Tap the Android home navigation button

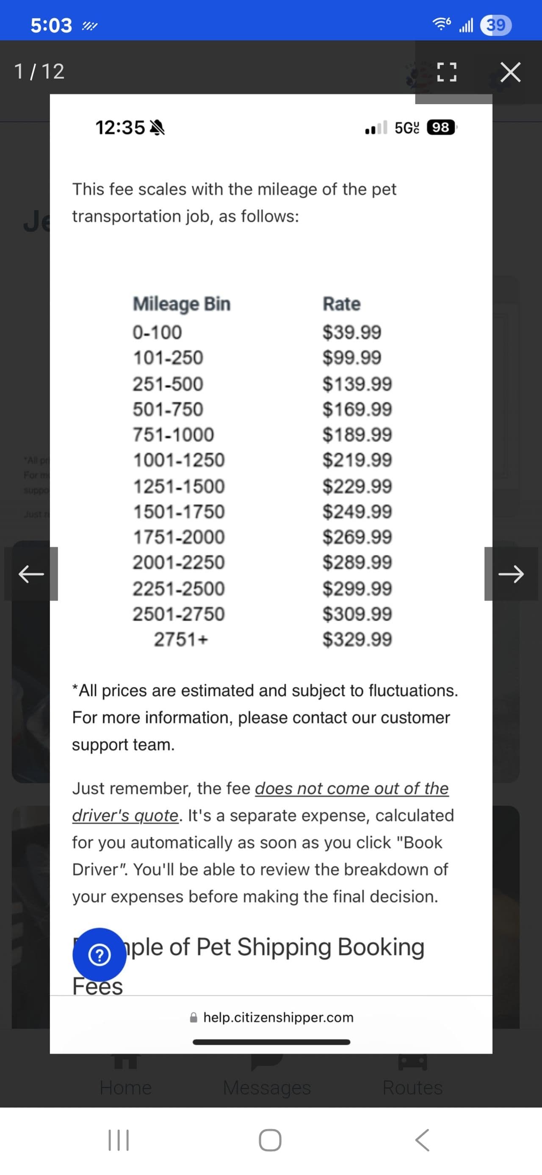tap(270, 1140)
